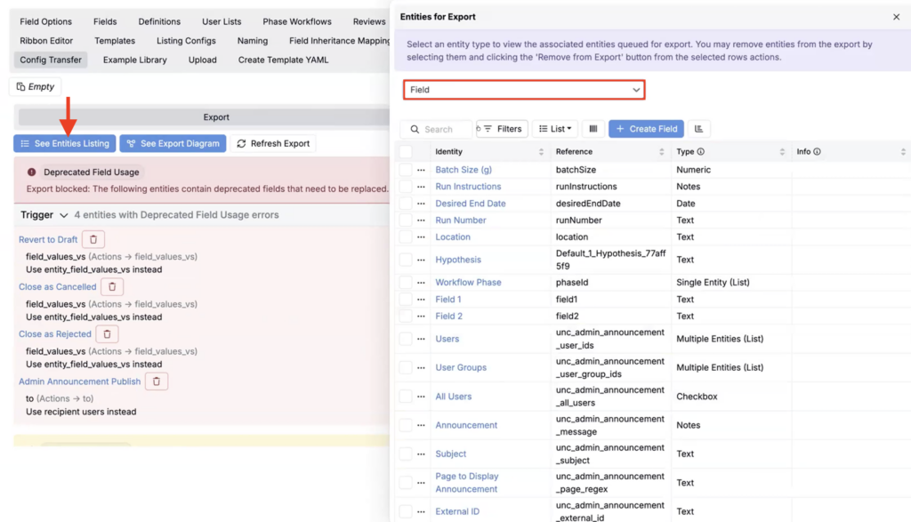This screenshot has width=911, height=522.
Task: Delete the Revert to Draft trigger
Action: coord(93,239)
